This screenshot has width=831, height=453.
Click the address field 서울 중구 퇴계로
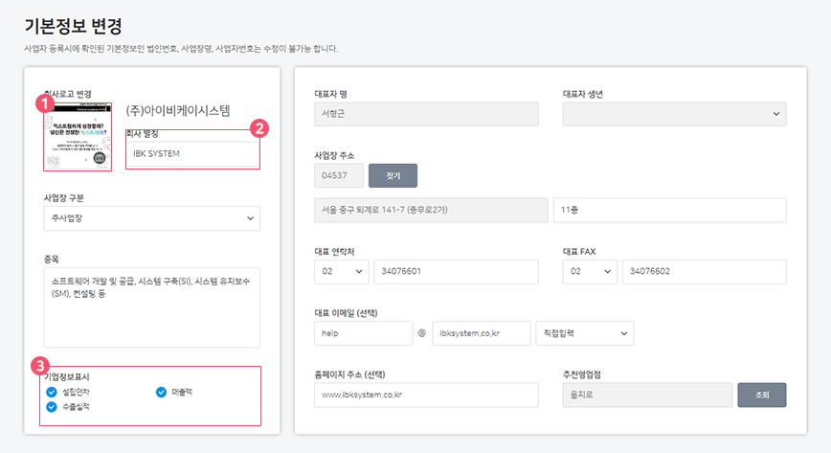pos(431,210)
